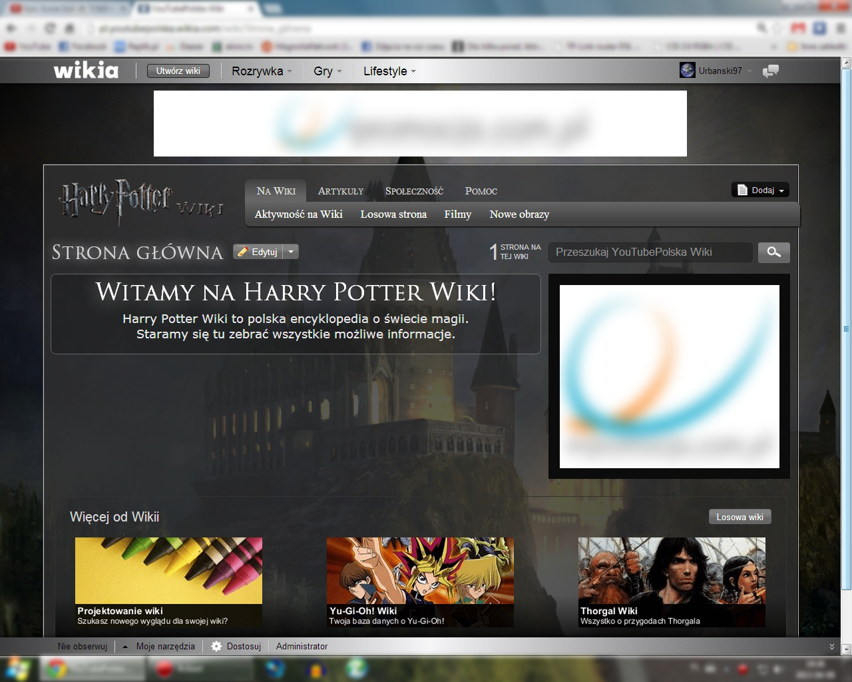Click Nie obserwuj in bottom toolbar
Image resolution: width=852 pixels, height=682 pixels.
pyautogui.click(x=82, y=646)
